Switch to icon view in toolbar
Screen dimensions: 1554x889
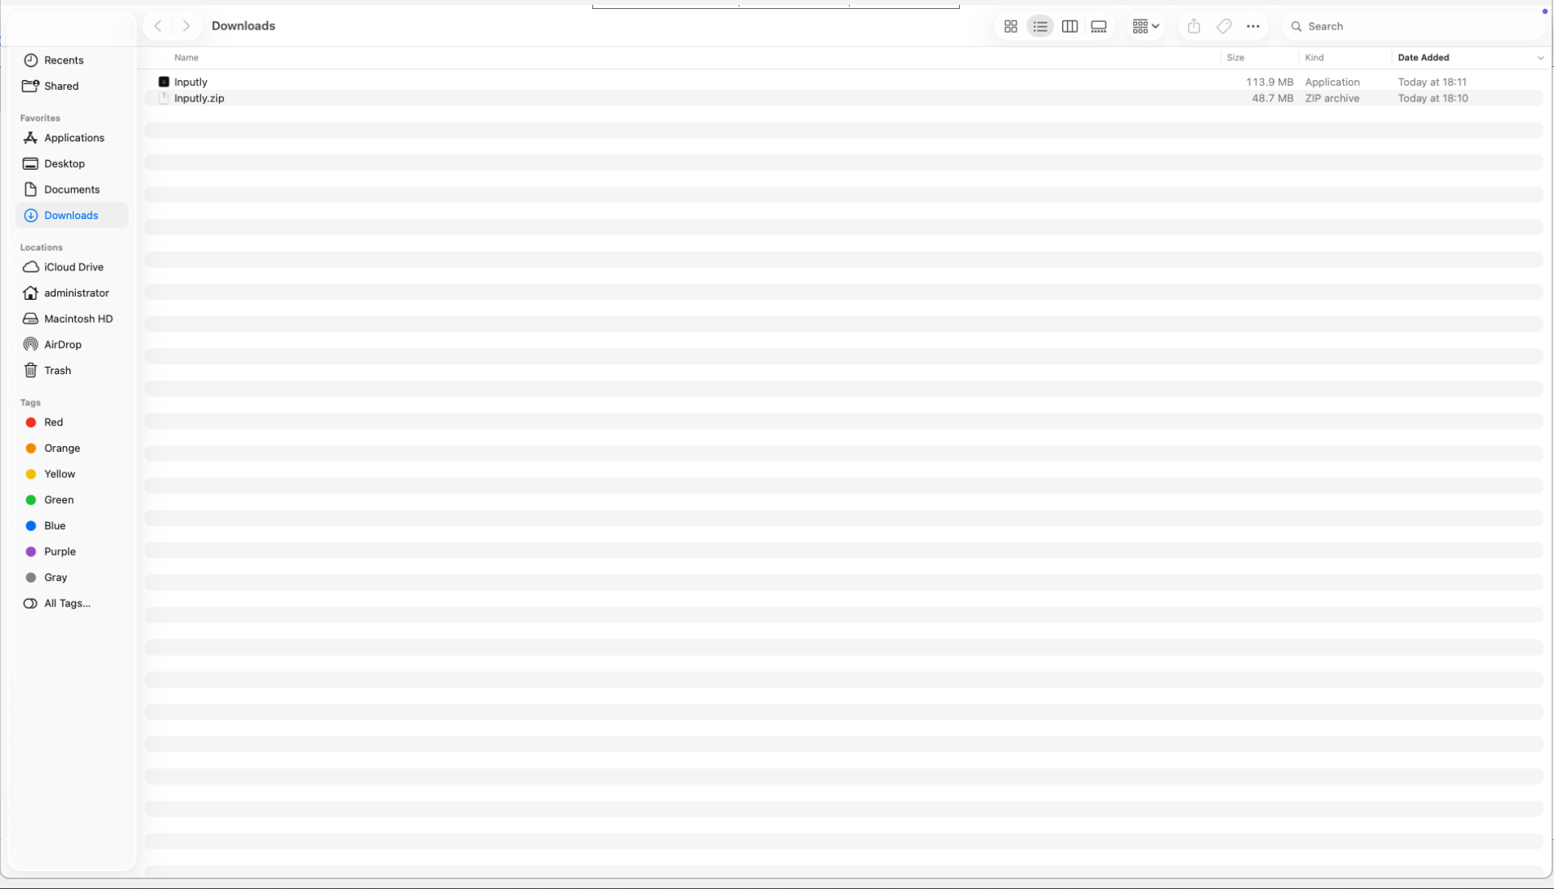1011,26
